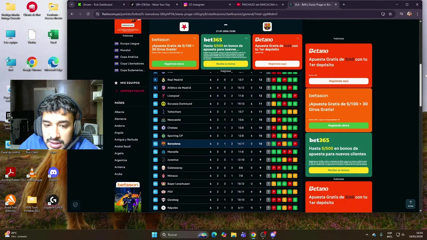427x240 pixels.
Task: Click the Liverpool crest in the table
Action: point(163,96)
